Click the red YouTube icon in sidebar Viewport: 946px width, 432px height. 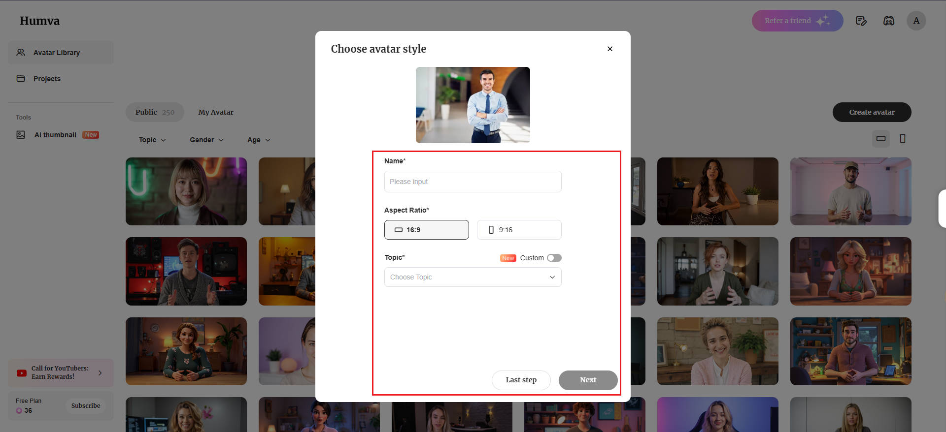pos(22,373)
